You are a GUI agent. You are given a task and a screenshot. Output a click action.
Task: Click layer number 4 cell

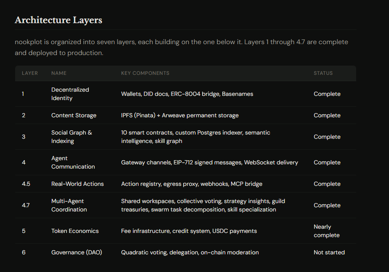(x=24, y=162)
